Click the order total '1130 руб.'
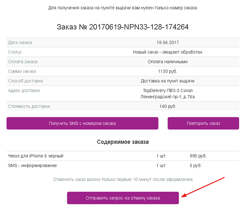The image size is (245, 215). click(x=167, y=71)
